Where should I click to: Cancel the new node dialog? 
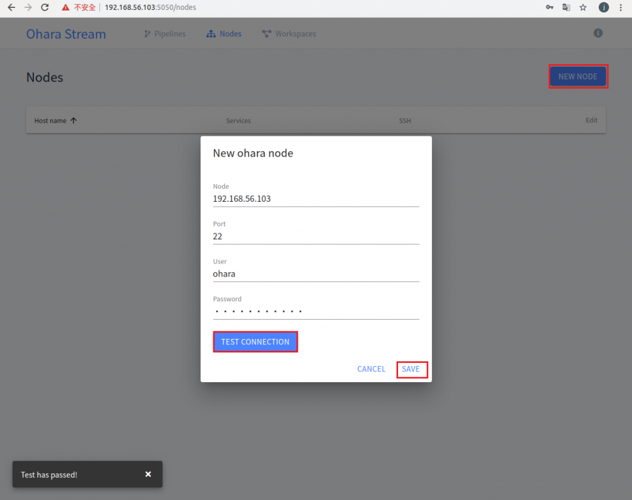pyautogui.click(x=371, y=369)
